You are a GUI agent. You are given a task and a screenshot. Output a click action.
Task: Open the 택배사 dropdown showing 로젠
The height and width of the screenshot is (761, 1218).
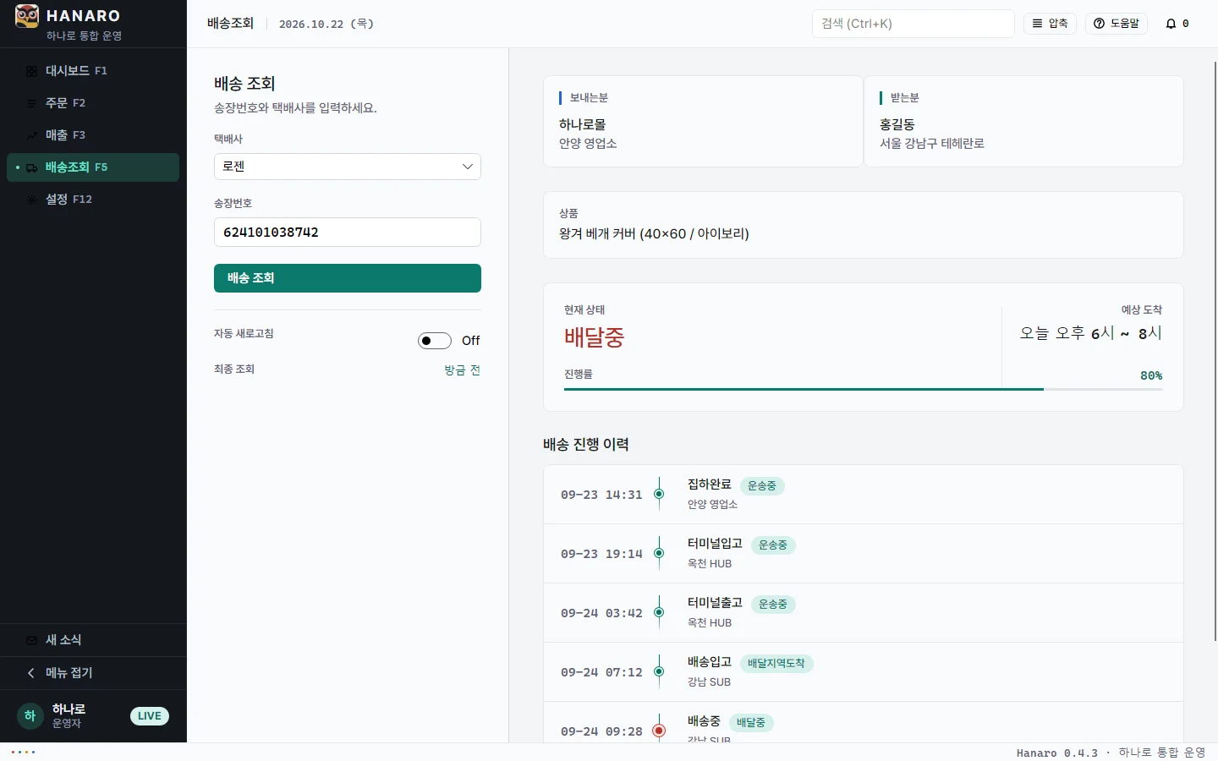(348, 167)
